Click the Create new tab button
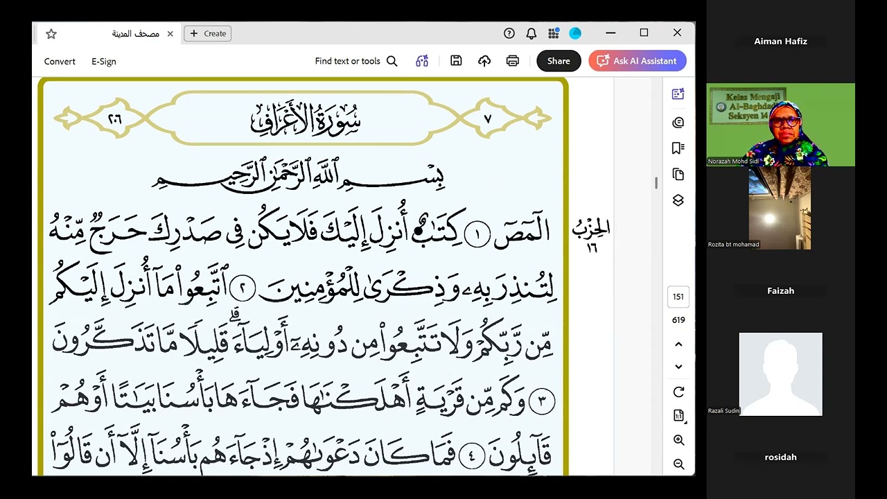Viewport: 887px width, 499px height. point(208,33)
